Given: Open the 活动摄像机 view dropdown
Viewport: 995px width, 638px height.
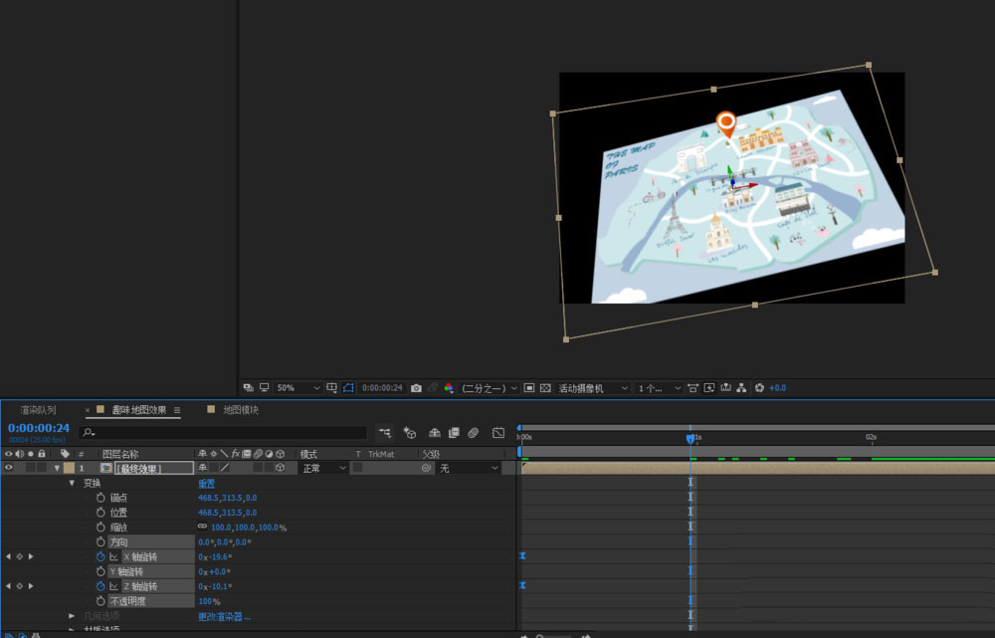Looking at the screenshot, I should pyautogui.click(x=593, y=388).
